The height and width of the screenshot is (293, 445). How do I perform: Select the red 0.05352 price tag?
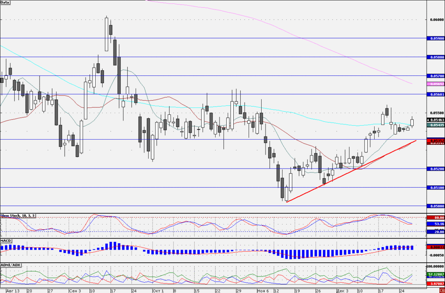click(435, 140)
